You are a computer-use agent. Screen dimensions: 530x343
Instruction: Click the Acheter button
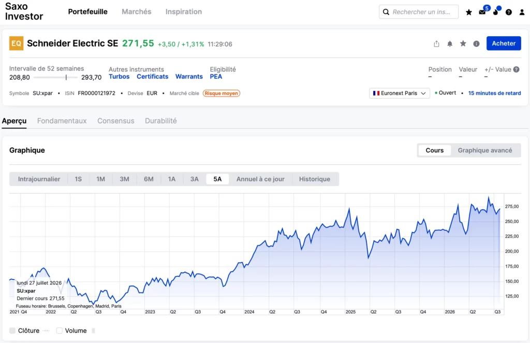coord(504,43)
